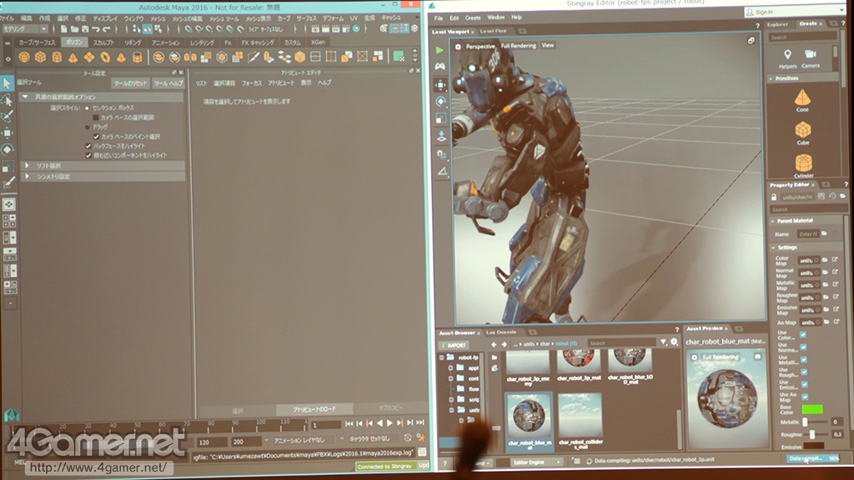Viewport: 854px width, 480px height.
Task: Collapse the Primitives section in Create panel
Action: tap(771, 78)
